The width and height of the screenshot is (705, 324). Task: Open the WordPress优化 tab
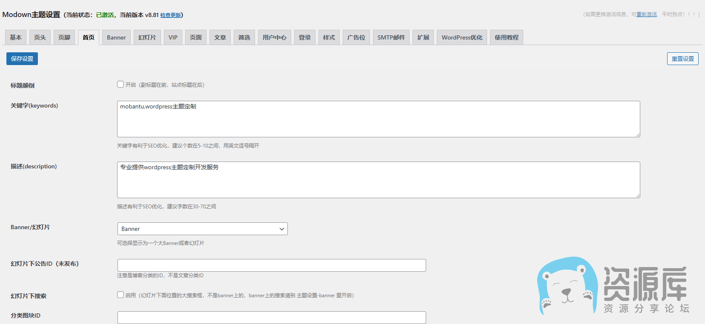(461, 37)
